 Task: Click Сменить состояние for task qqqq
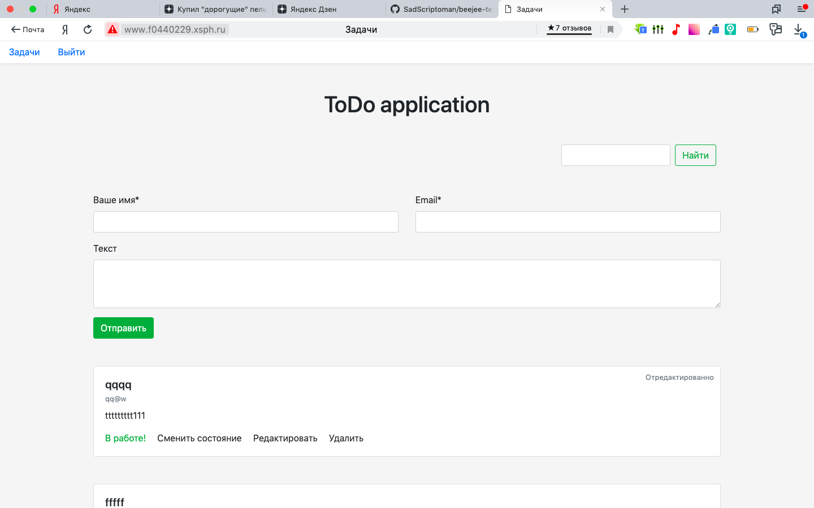tap(200, 438)
